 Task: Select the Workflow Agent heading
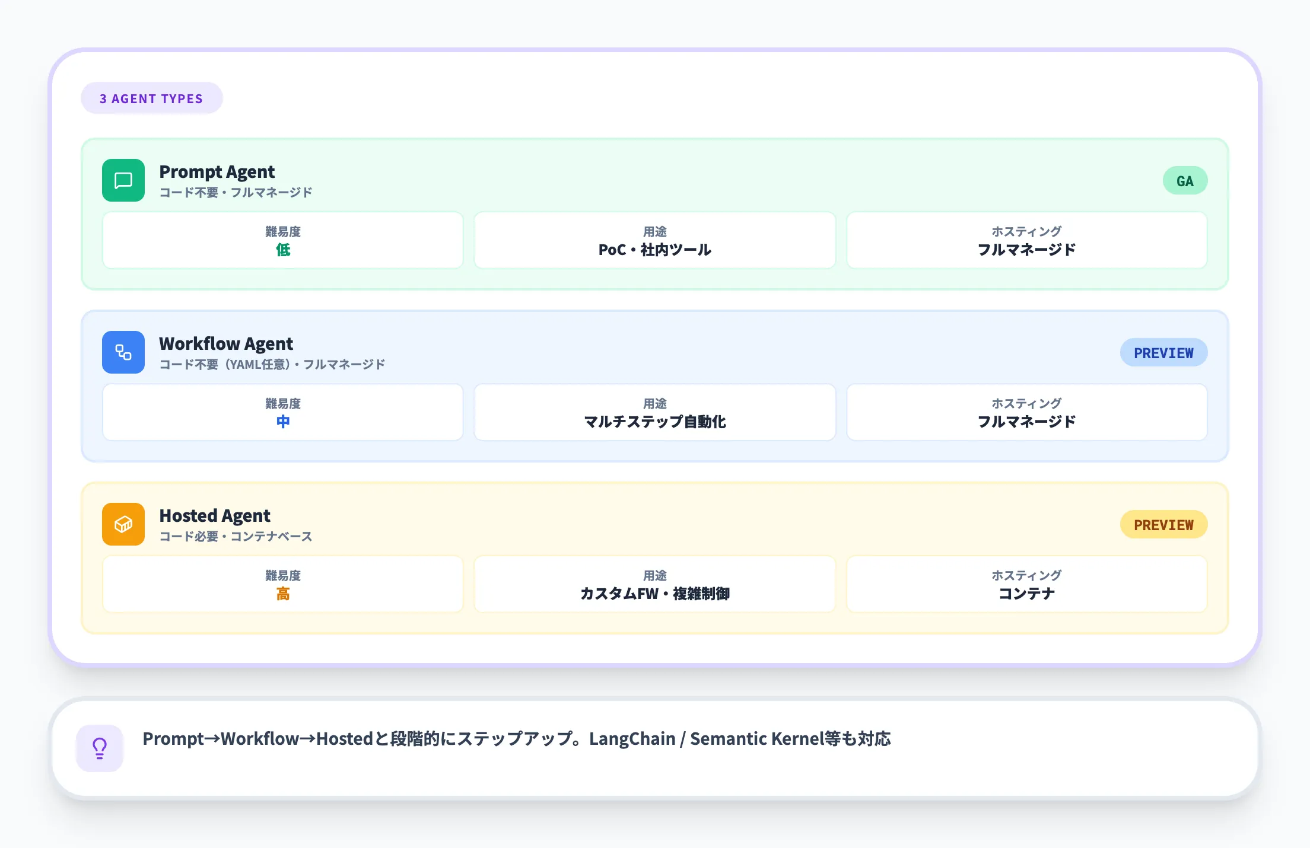[226, 344]
